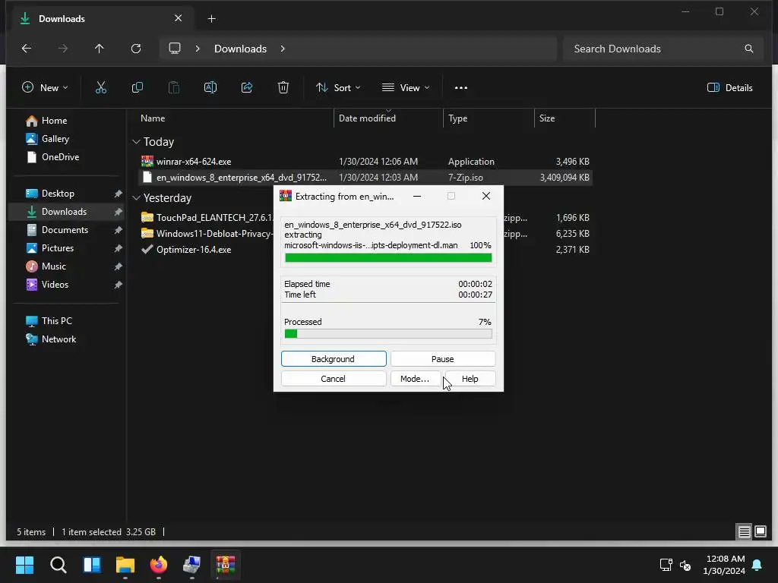
Task: Open the Task View taskbar icon
Action: [x=92, y=565]
